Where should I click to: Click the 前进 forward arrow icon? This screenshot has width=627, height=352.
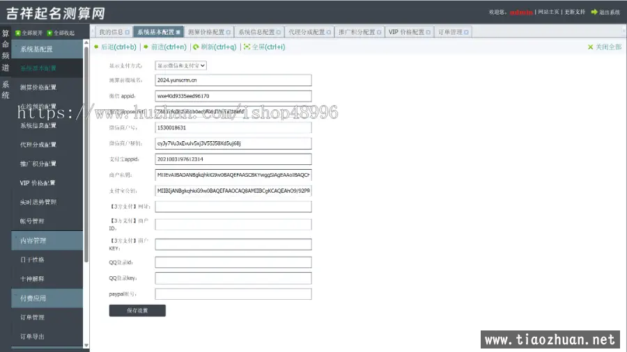[x=145, y=47]
